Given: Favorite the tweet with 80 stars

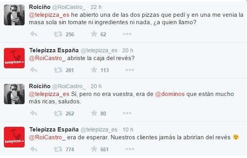Looking at the screenshot, I should pos(94,113).
